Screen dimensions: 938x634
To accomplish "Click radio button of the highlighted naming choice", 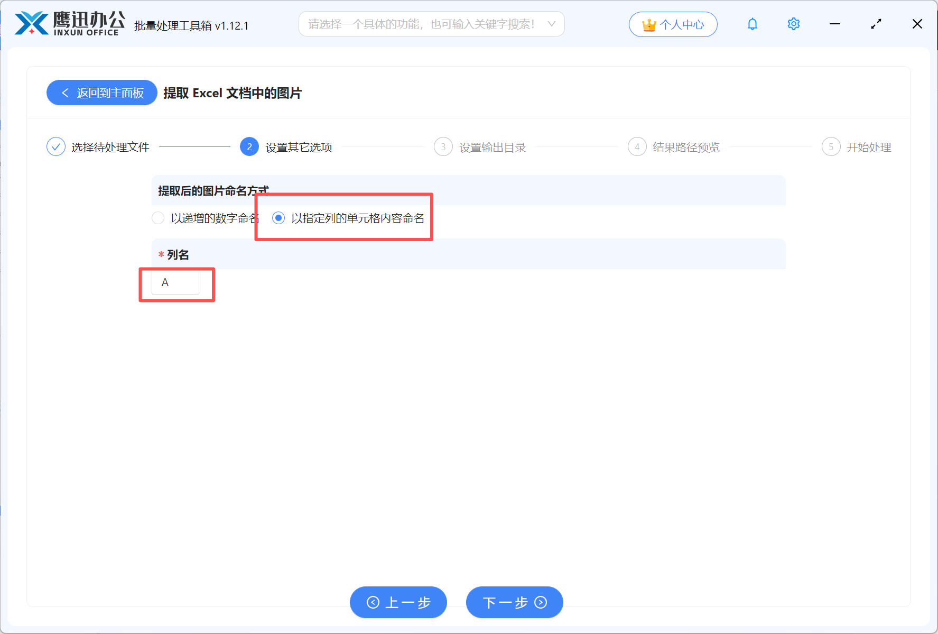I will 278,217.
